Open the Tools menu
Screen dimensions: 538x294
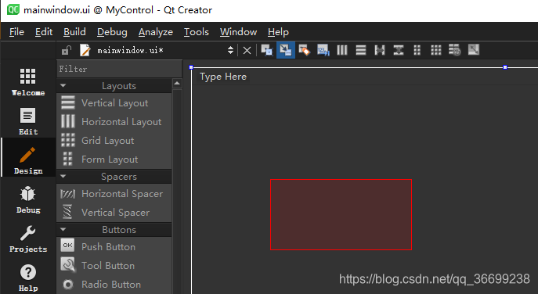click(197, 32)
